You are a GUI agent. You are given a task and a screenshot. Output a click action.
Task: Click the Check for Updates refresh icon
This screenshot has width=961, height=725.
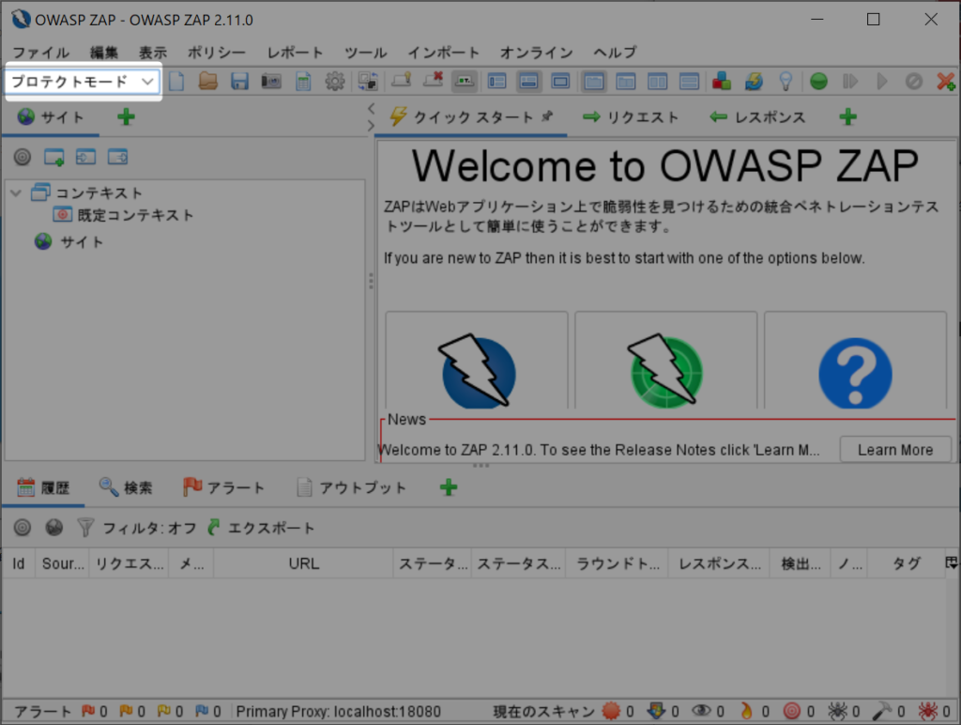(x=754, y=81)
